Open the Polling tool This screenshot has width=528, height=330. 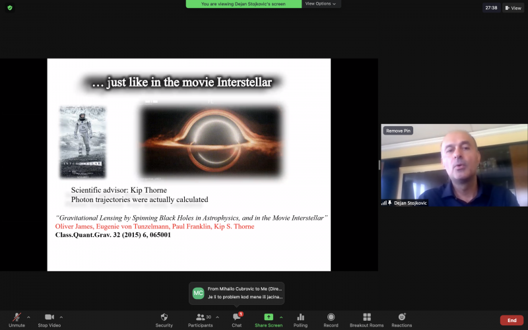pyautogui.click(x=300, y=320)
